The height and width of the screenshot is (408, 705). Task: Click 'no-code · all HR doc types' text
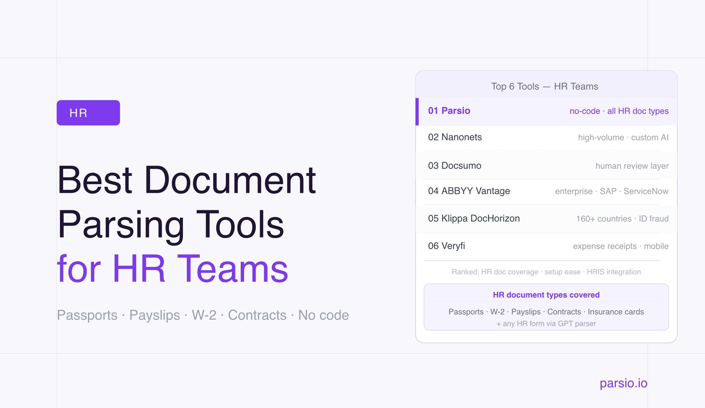click(619, 111)
